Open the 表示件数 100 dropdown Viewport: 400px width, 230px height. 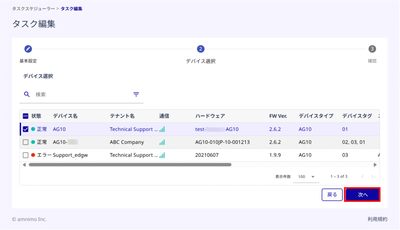point(306,177)
